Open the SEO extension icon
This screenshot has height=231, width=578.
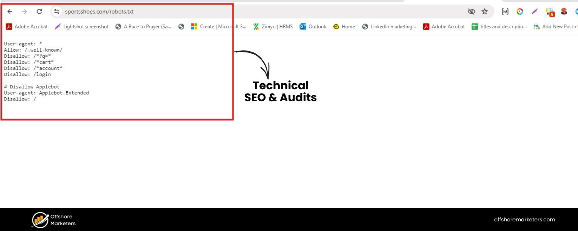563,11
